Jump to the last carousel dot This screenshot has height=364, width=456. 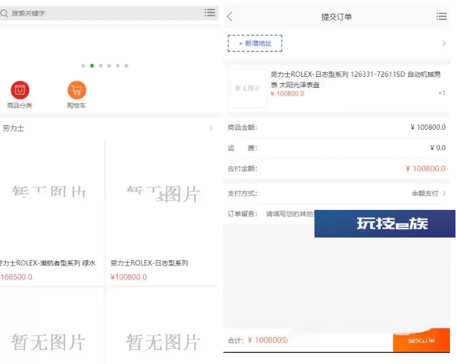pos(127,66)
